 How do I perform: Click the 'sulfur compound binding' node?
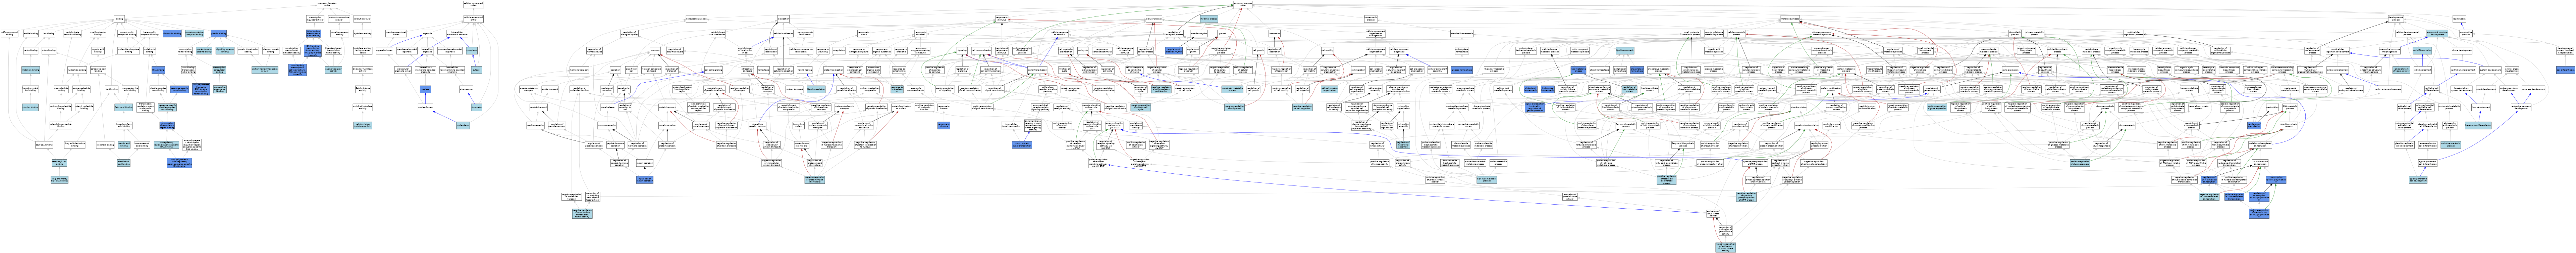click(9, 34)
